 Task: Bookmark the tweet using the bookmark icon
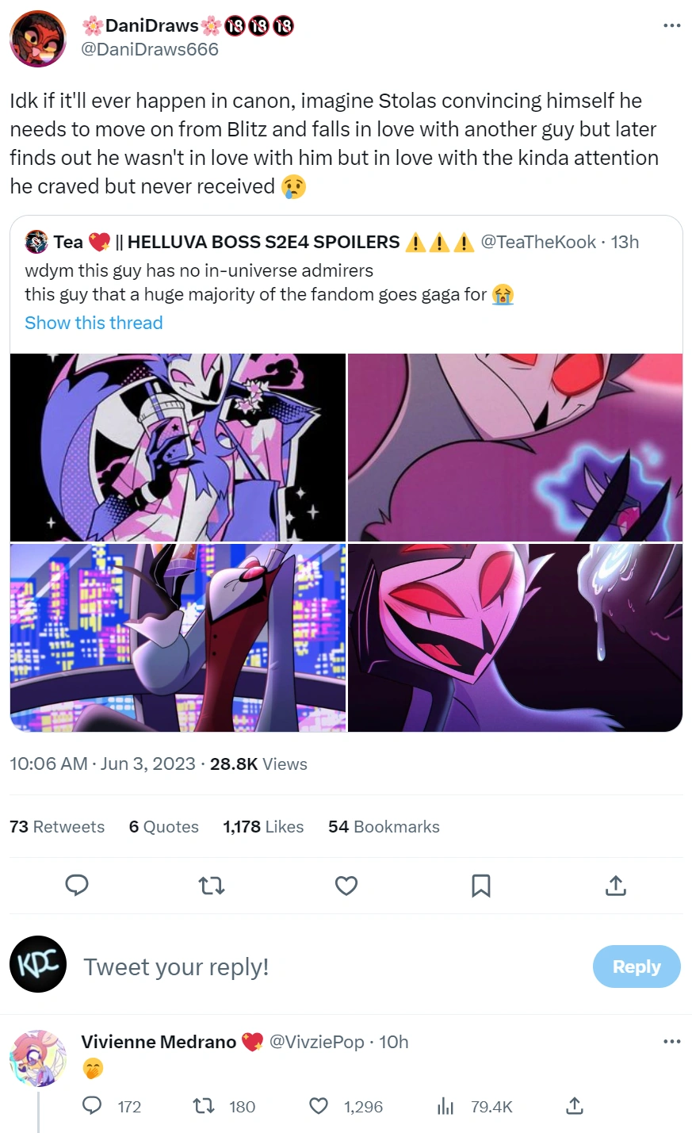480,886
